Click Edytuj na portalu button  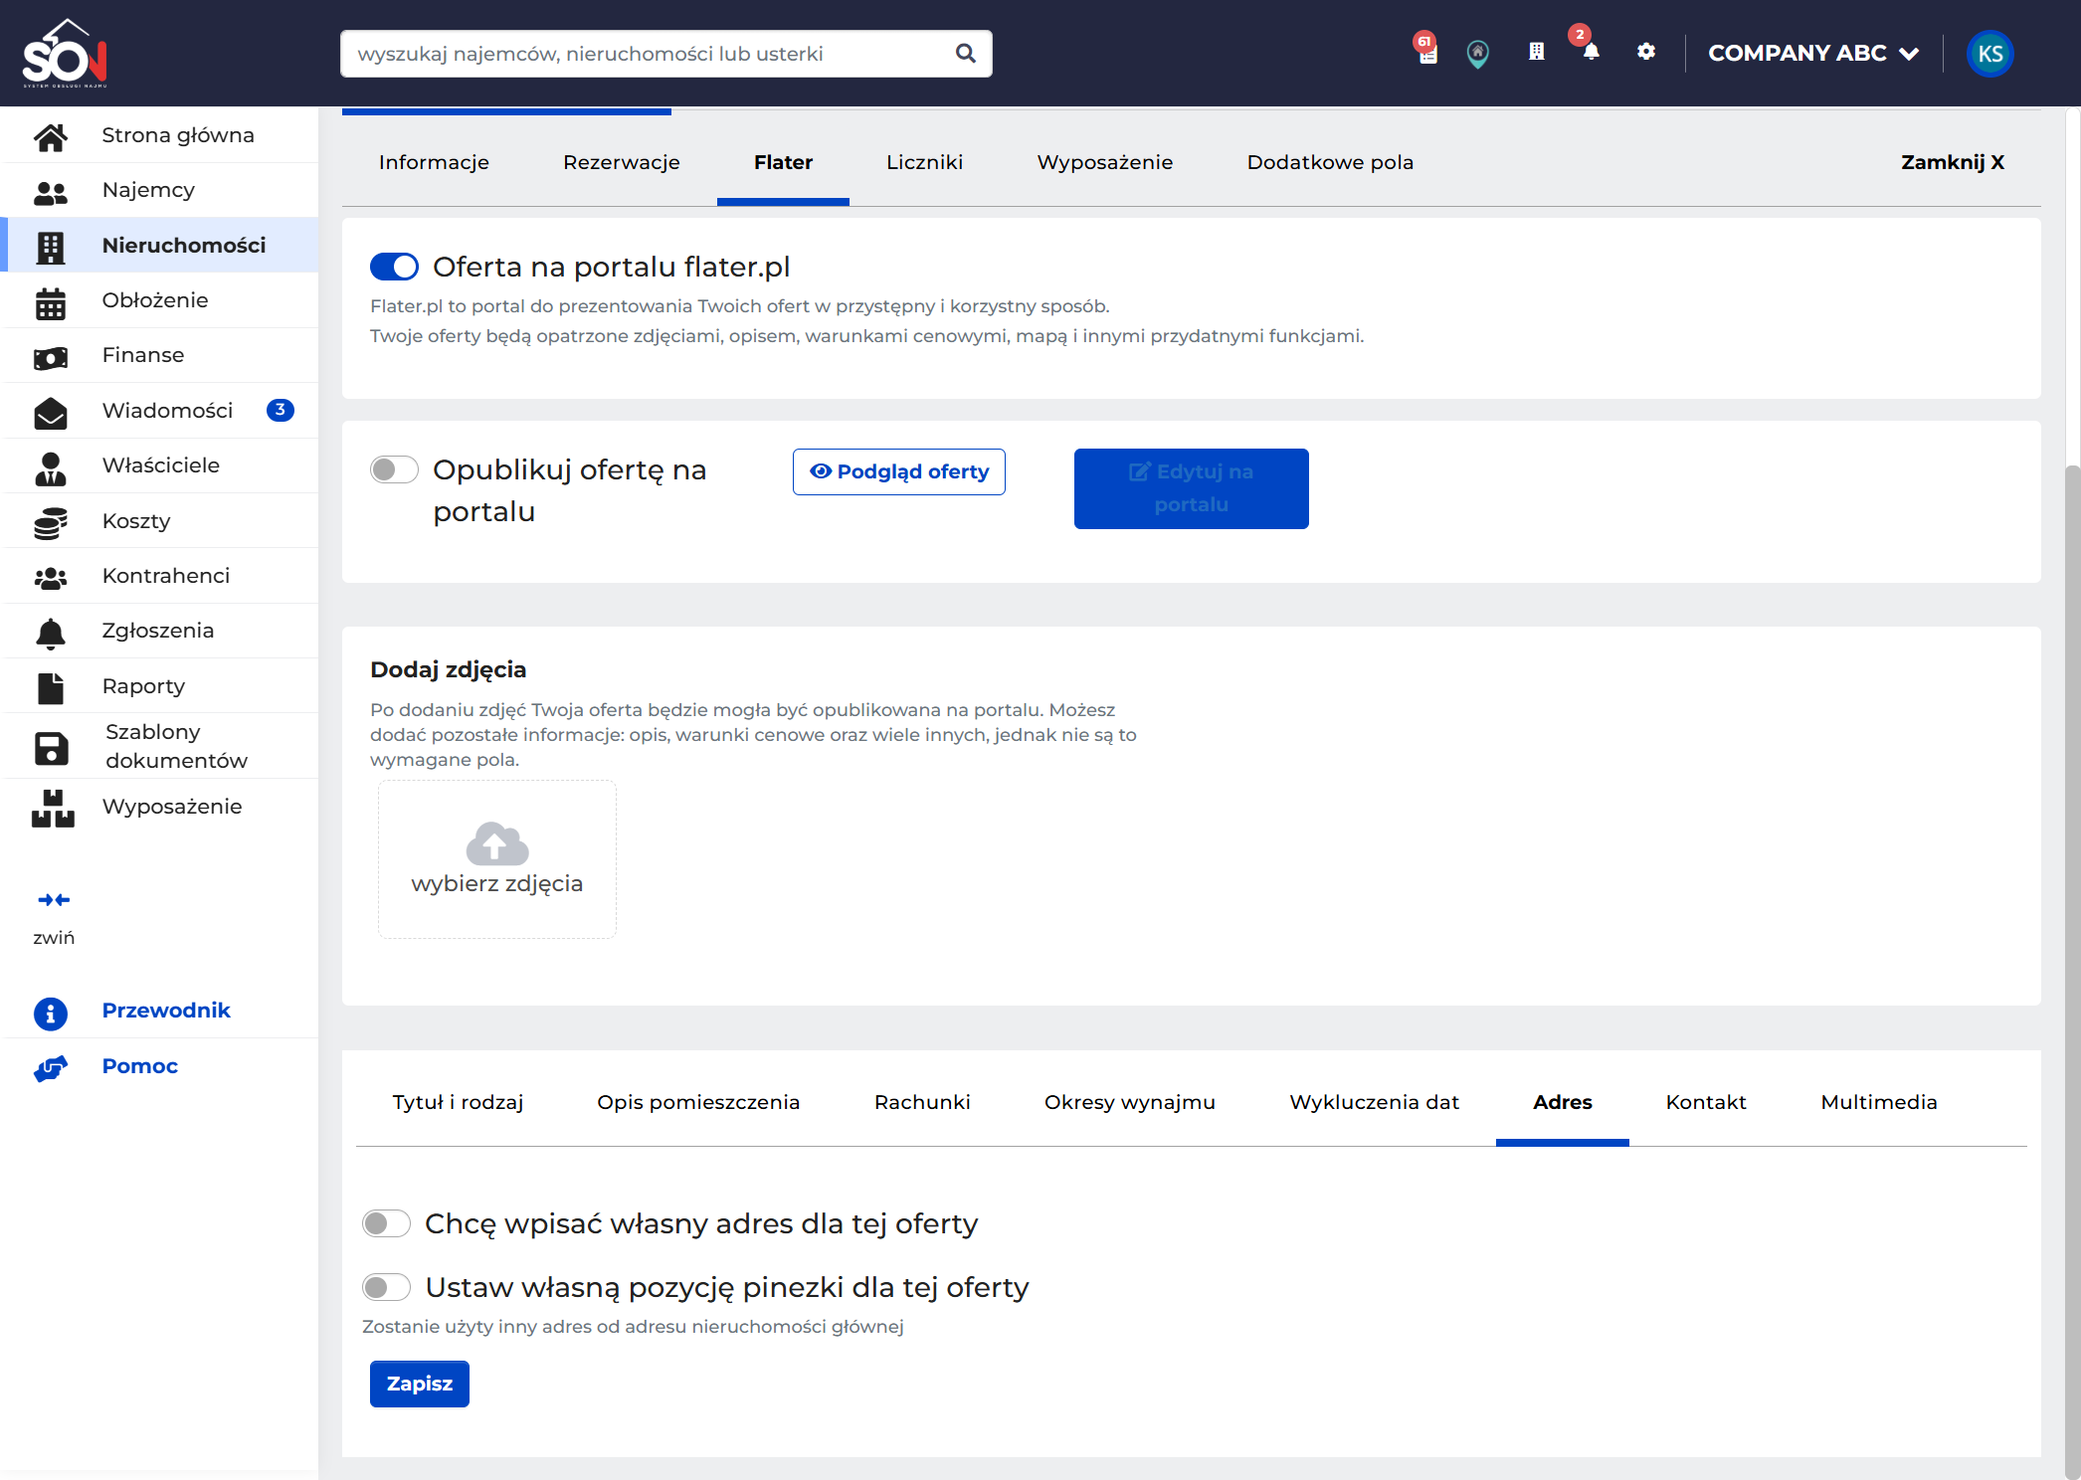(x=1192, y=488)
